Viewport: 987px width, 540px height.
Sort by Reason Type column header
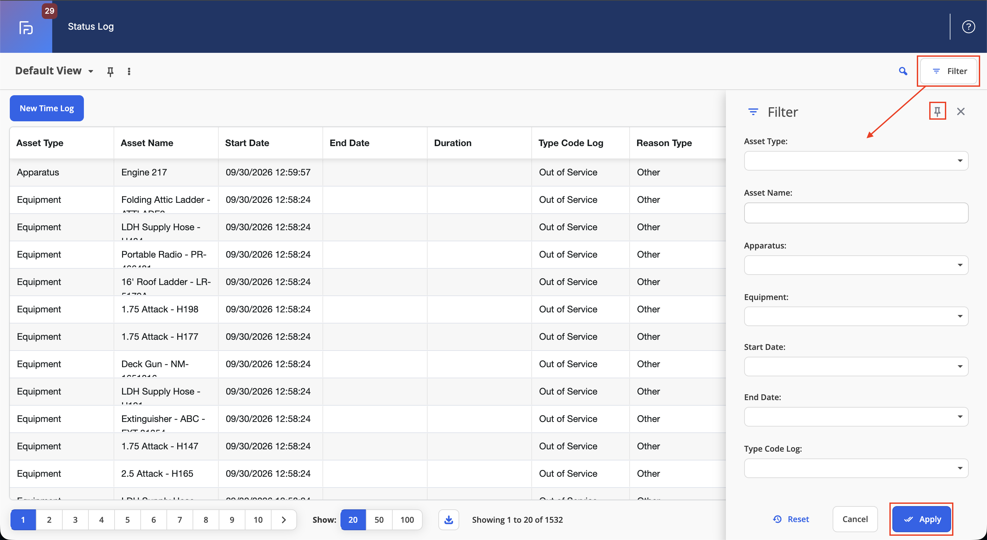pyautogui.click(x=677, y=143)
